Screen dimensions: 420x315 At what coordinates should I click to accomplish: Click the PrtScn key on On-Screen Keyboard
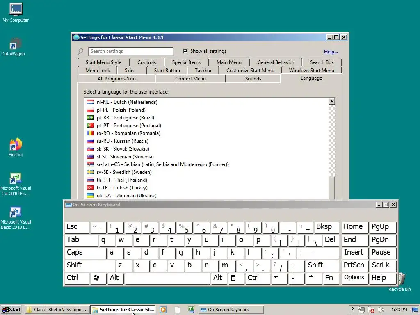354,265
